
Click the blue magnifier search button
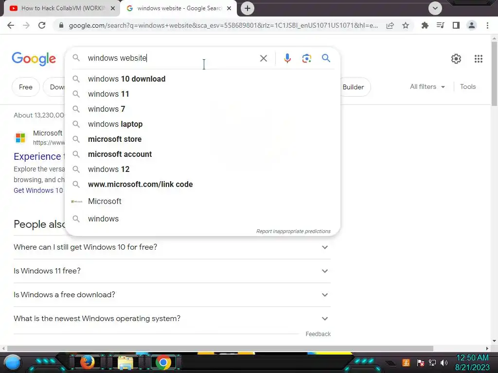click(x=326, y=58)
